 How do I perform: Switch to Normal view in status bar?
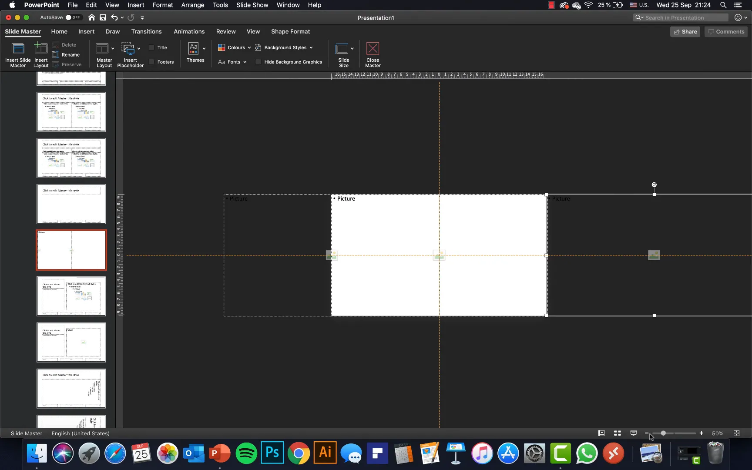tap(601, 433)
